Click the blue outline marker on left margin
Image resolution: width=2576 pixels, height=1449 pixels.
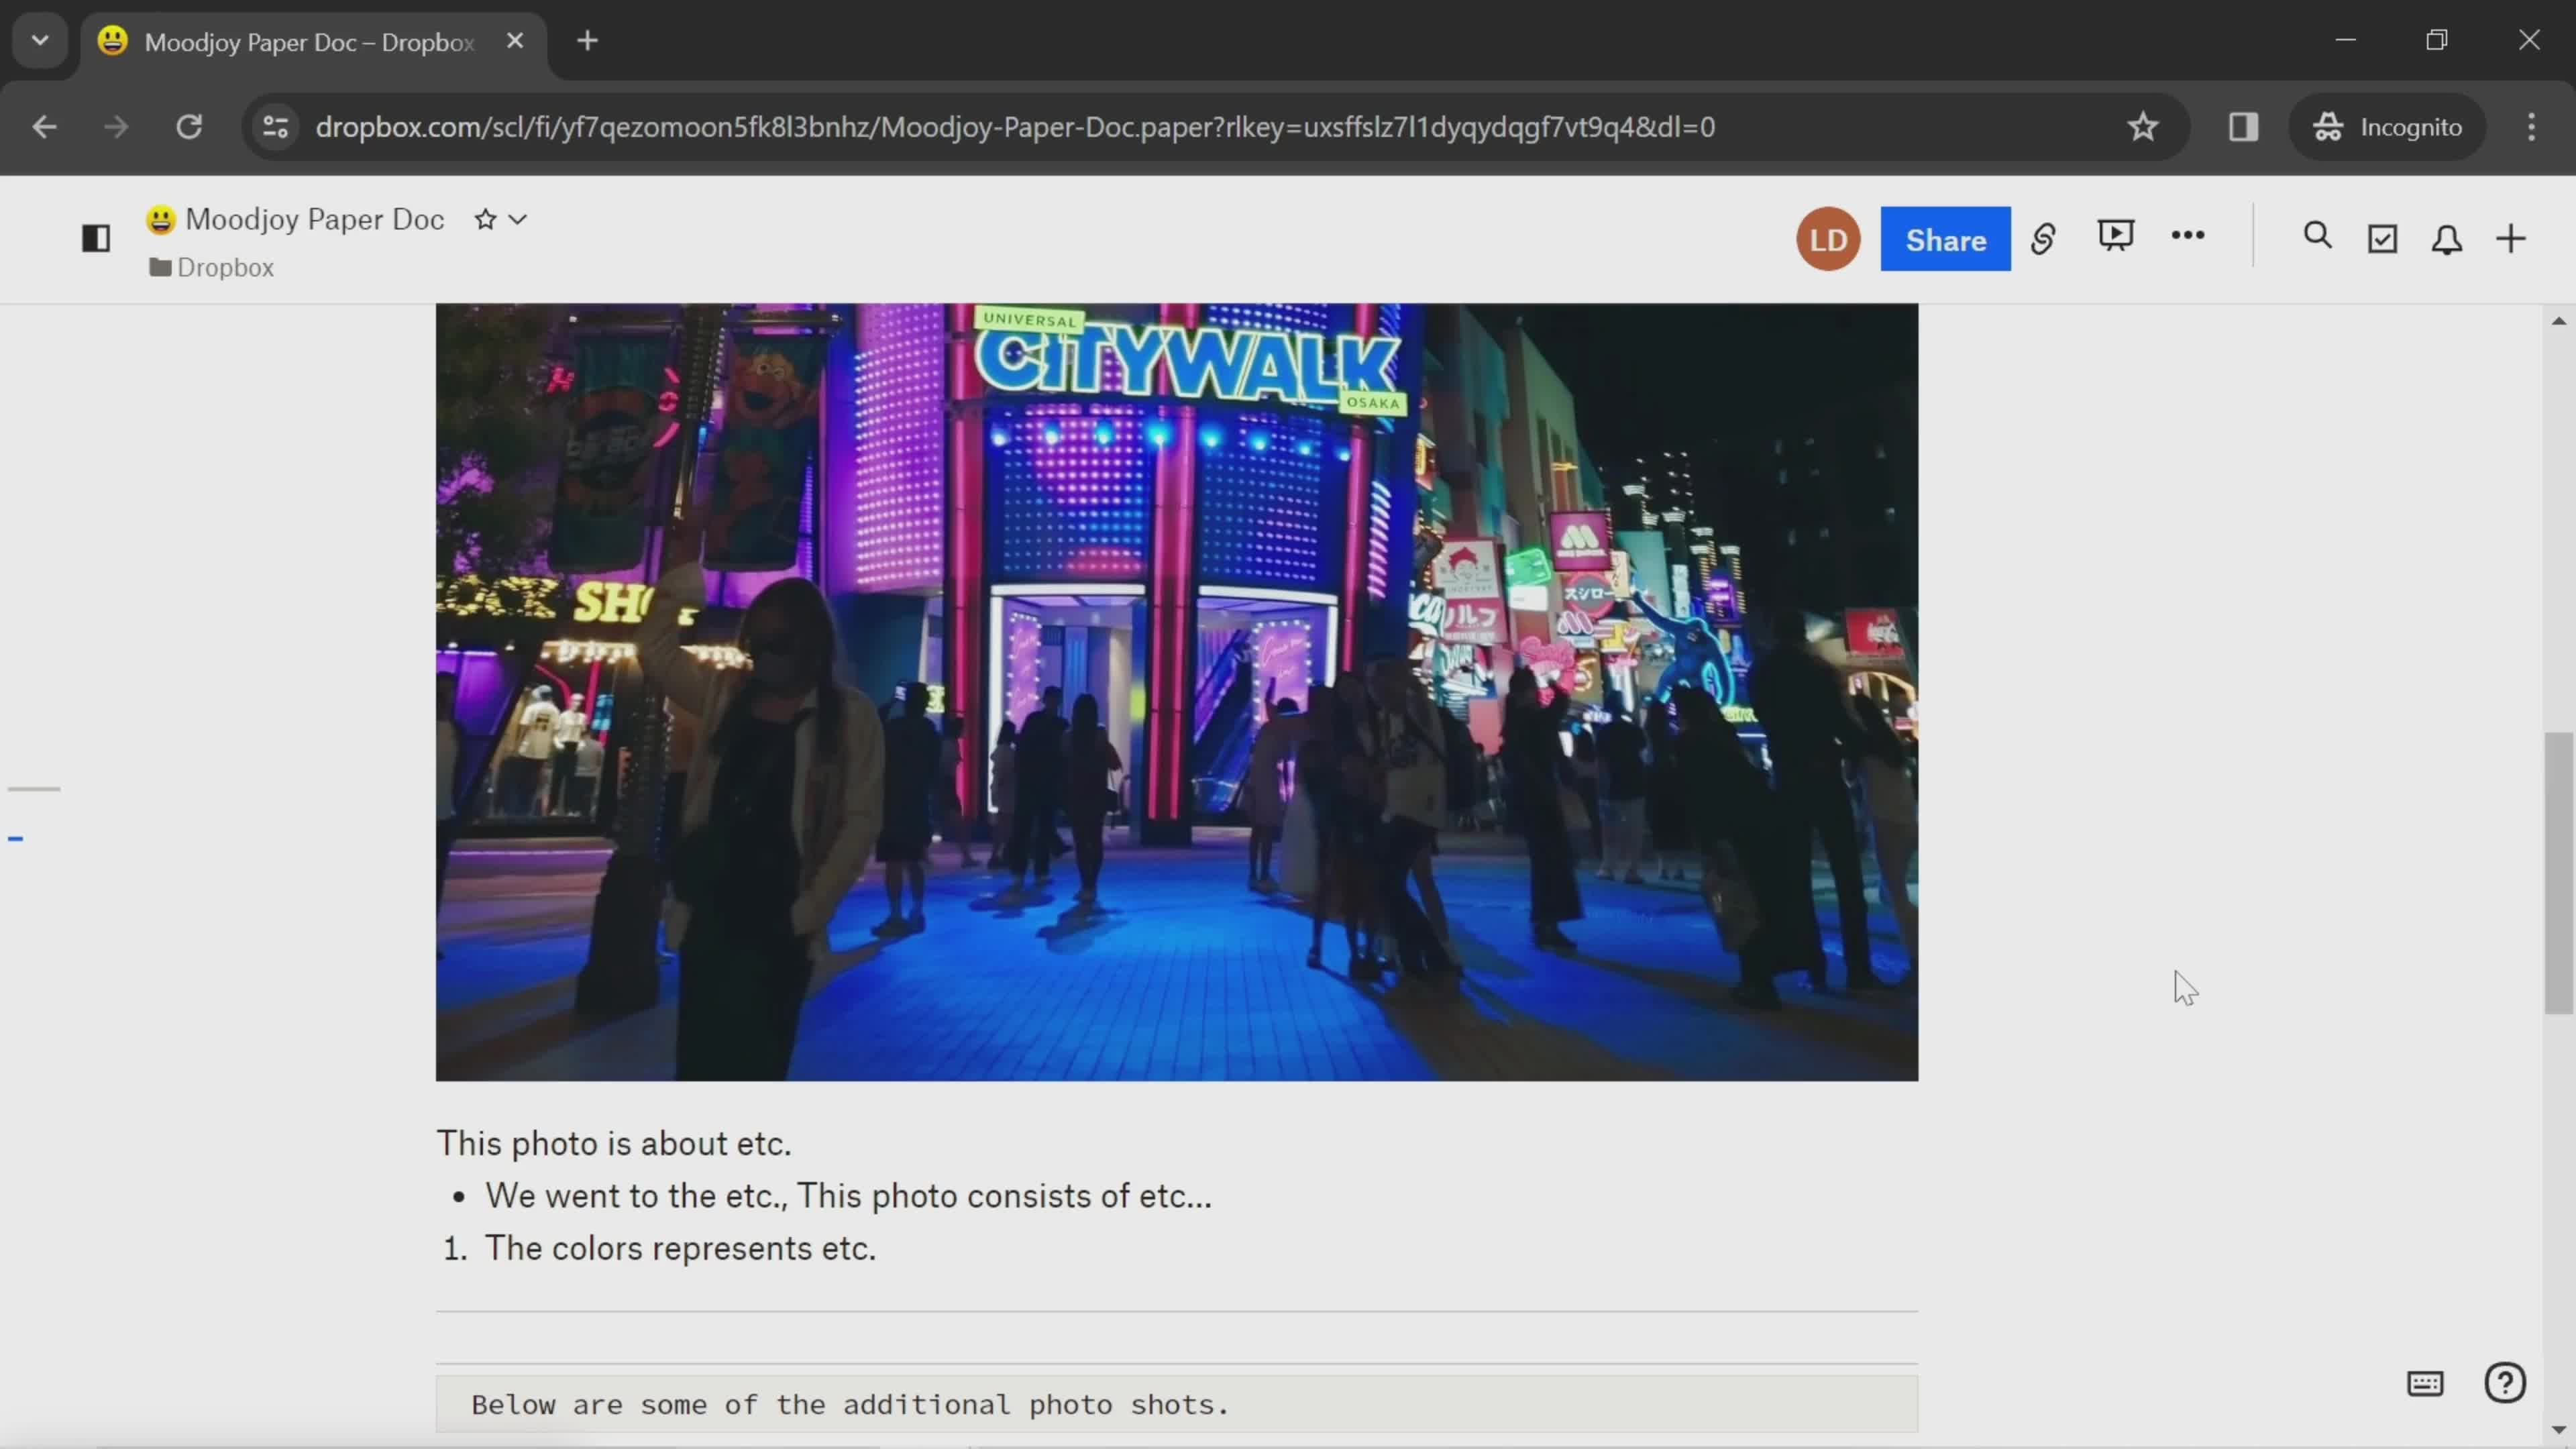(x=15, y=839)
